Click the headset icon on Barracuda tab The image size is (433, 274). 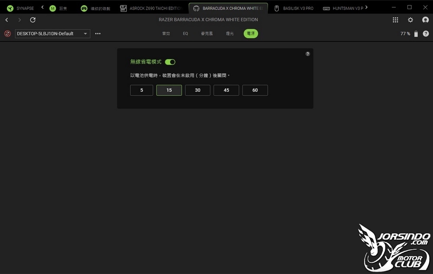coord(196,8)
